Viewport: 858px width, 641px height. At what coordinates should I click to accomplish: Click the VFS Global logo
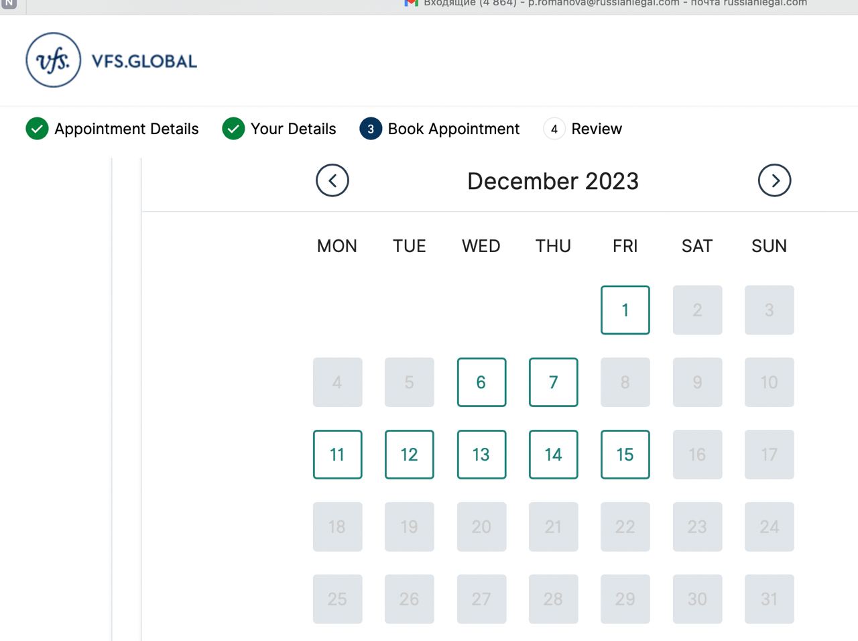(111, 61)
